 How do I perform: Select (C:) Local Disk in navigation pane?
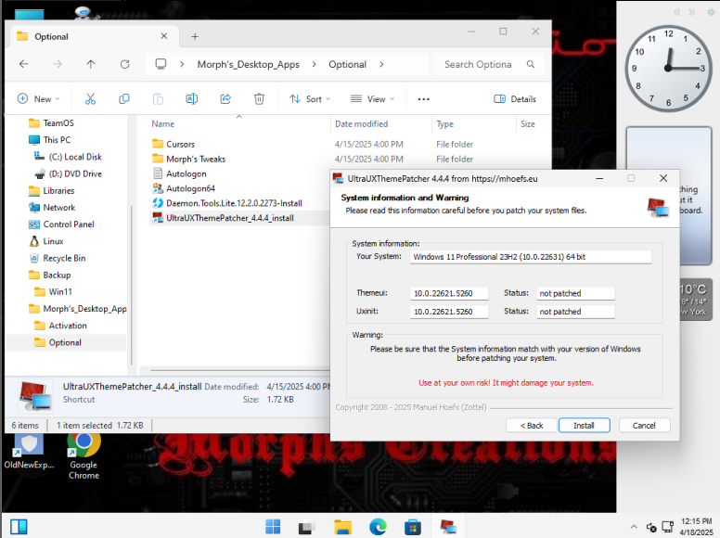coord(75,157)
